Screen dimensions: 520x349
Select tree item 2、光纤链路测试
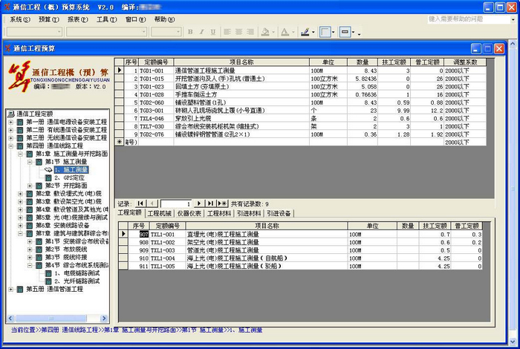(x=77, y=281)
